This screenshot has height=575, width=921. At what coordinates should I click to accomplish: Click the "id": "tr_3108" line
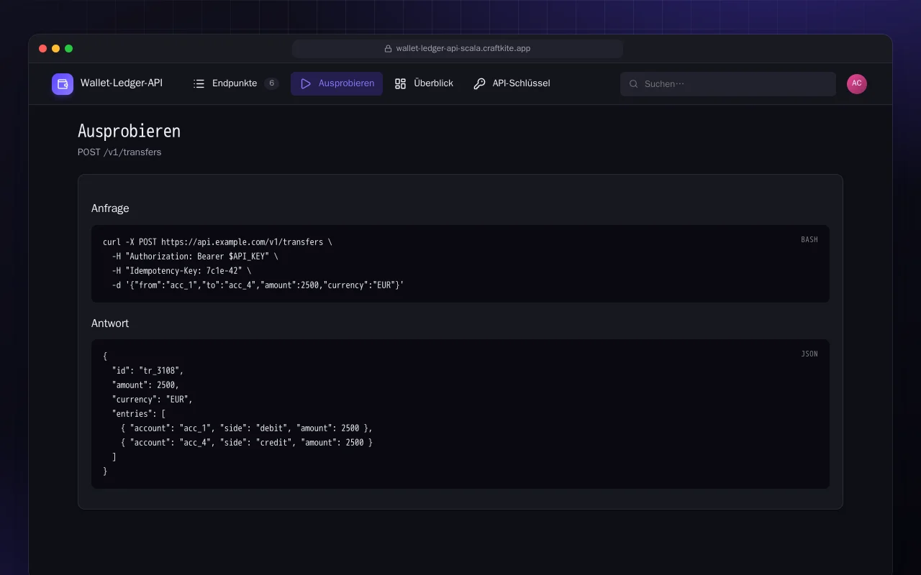(148, 371)
